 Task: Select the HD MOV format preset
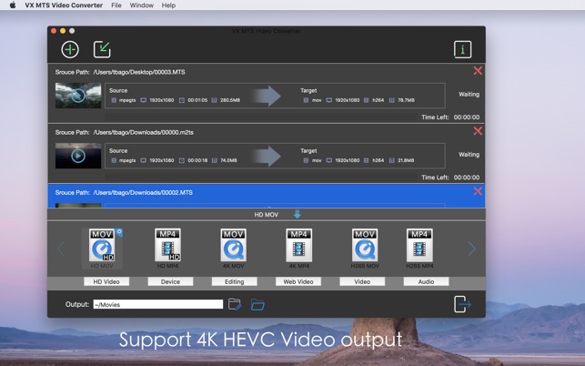tap(102, 249)
